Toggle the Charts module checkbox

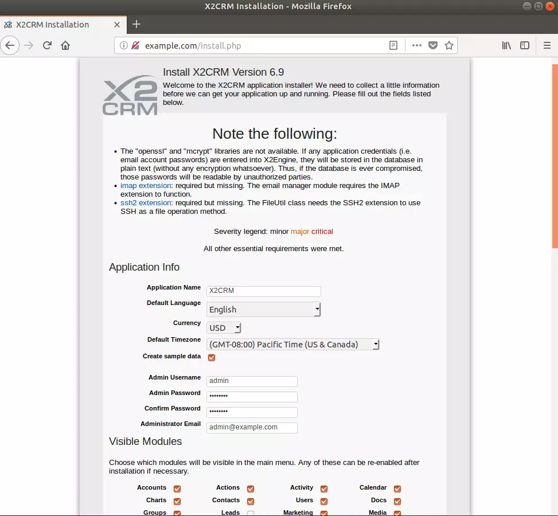[x=177, y=501]
